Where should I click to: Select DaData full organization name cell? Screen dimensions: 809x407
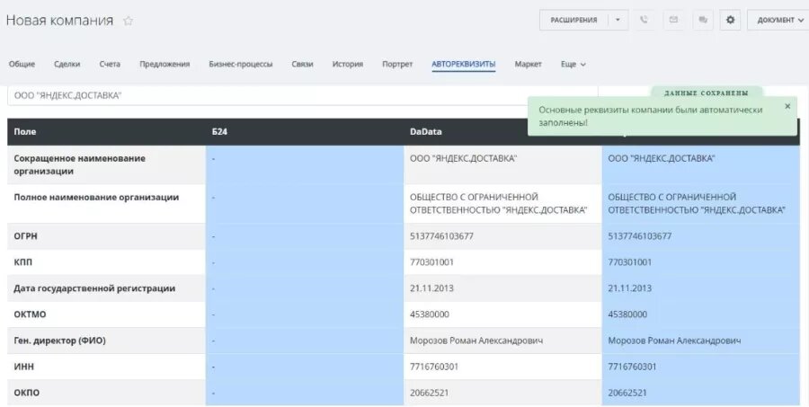point(502,204)
